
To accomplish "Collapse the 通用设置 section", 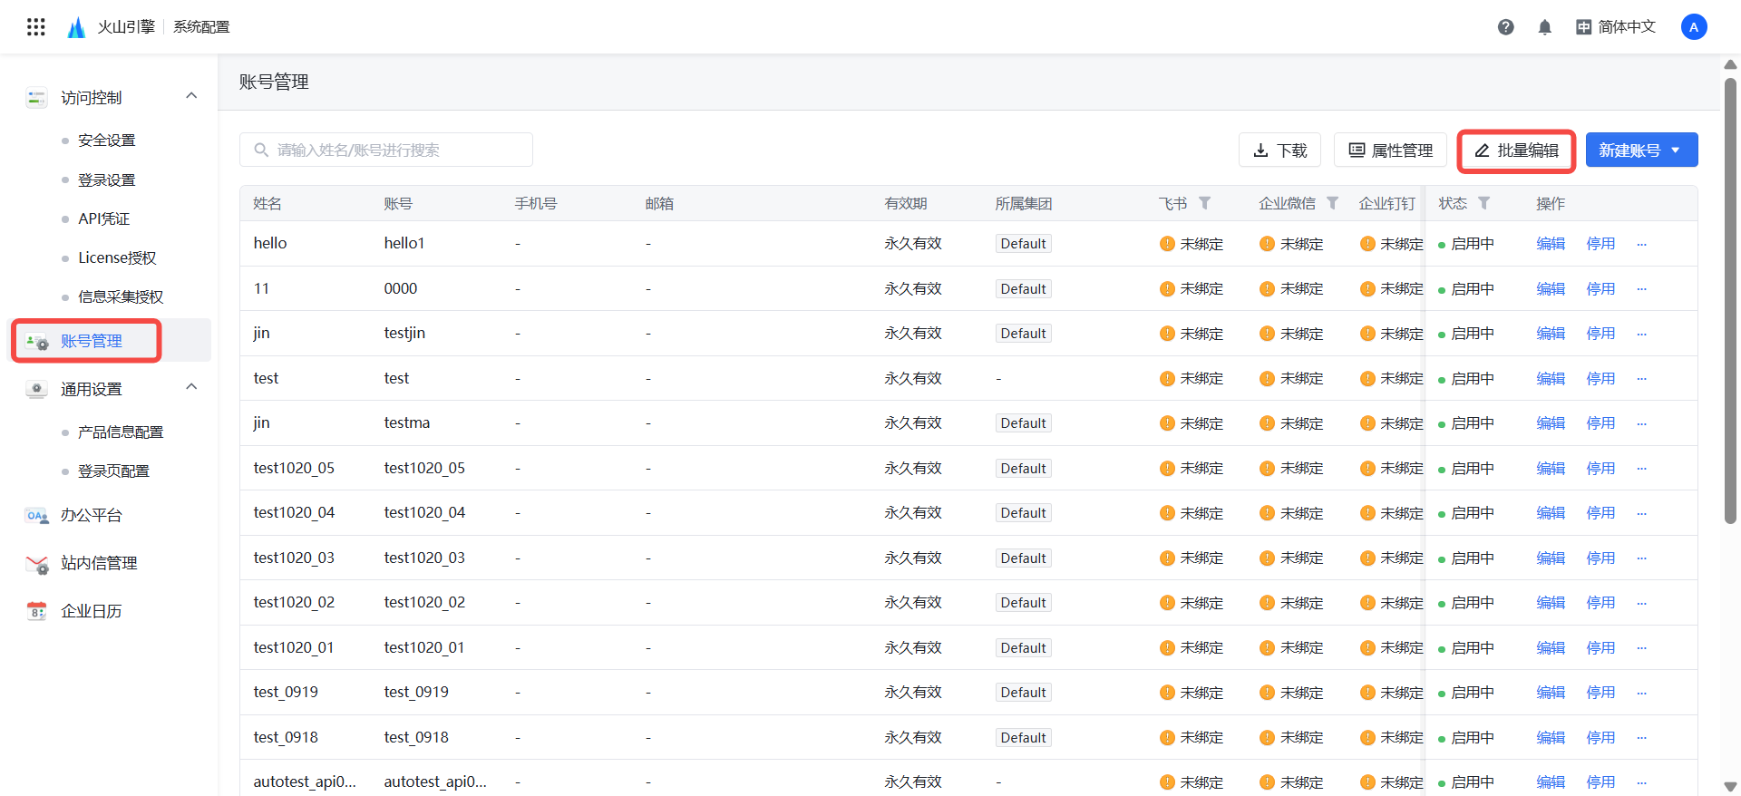I will click(191, 387).
